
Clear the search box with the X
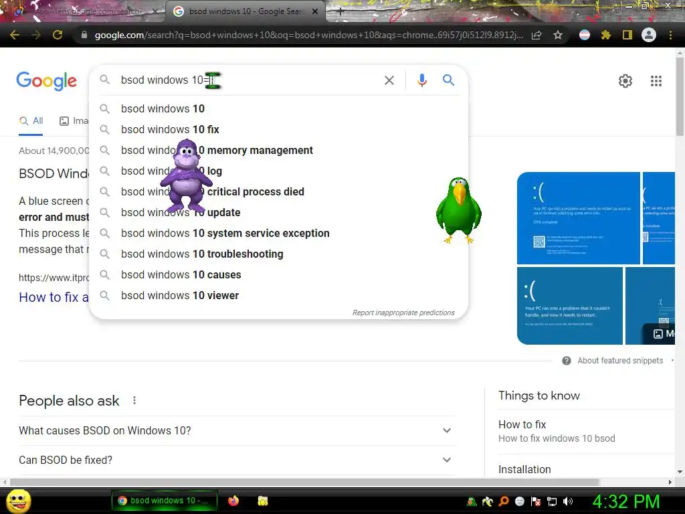click(389, 80)
